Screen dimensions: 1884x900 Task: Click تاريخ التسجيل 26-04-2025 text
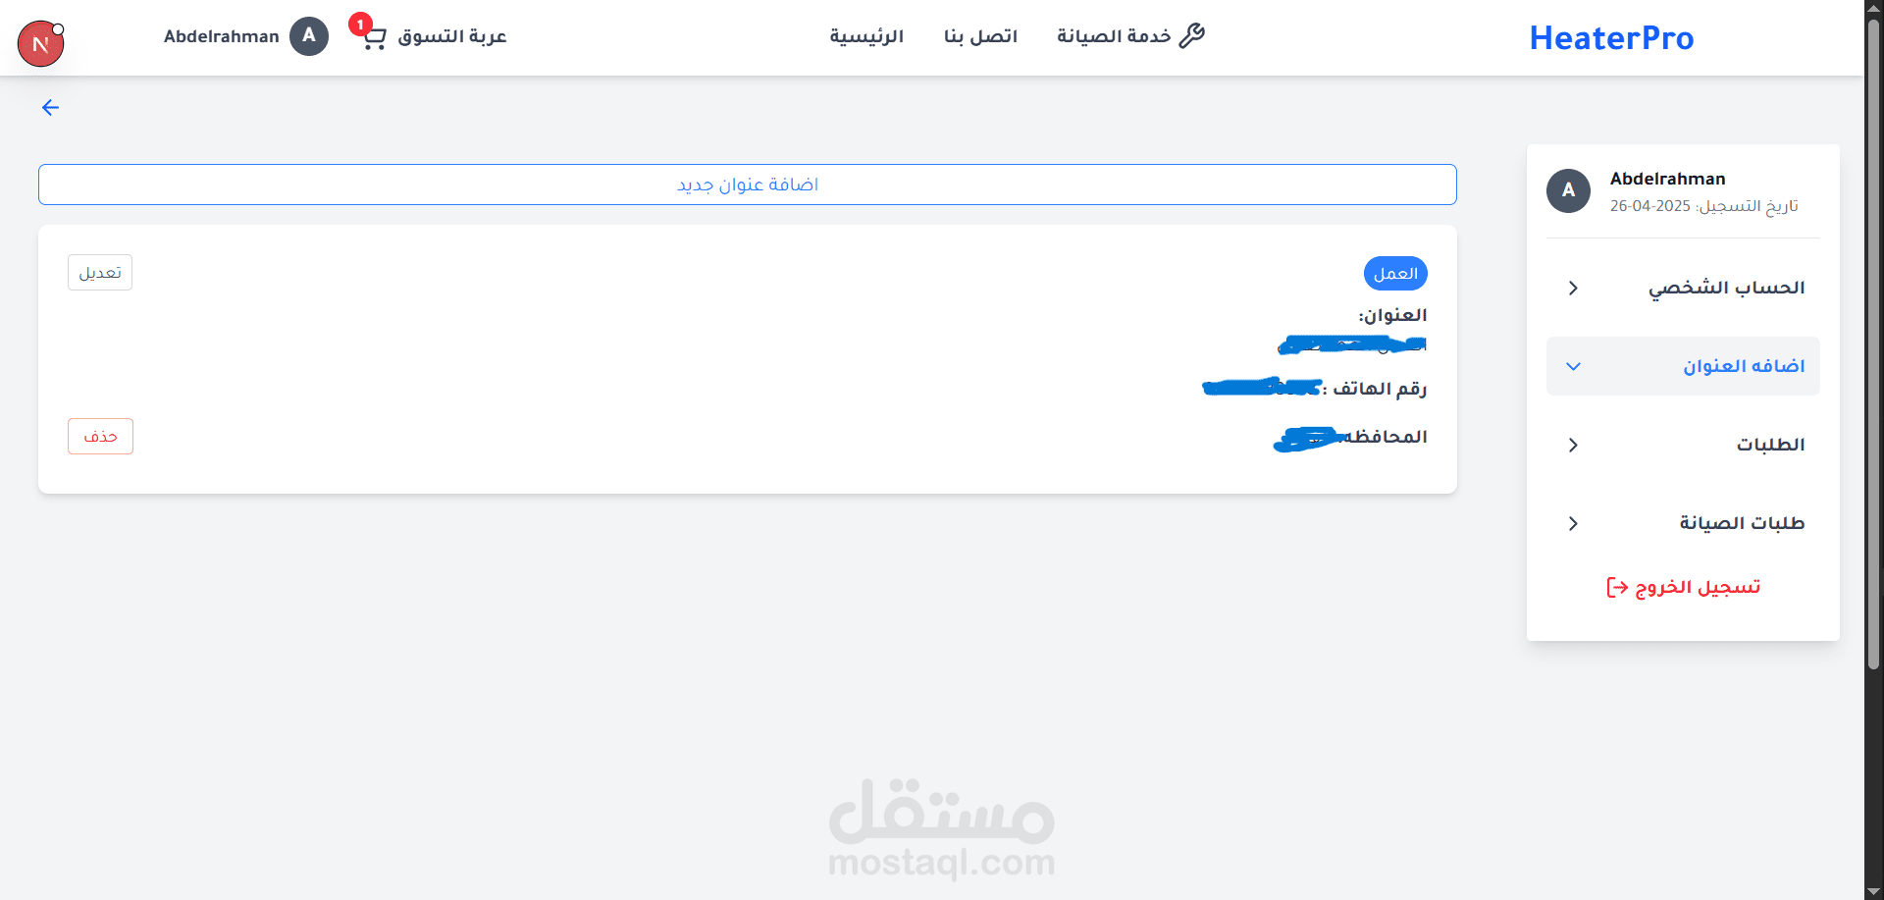click(x=1704, y=206)
